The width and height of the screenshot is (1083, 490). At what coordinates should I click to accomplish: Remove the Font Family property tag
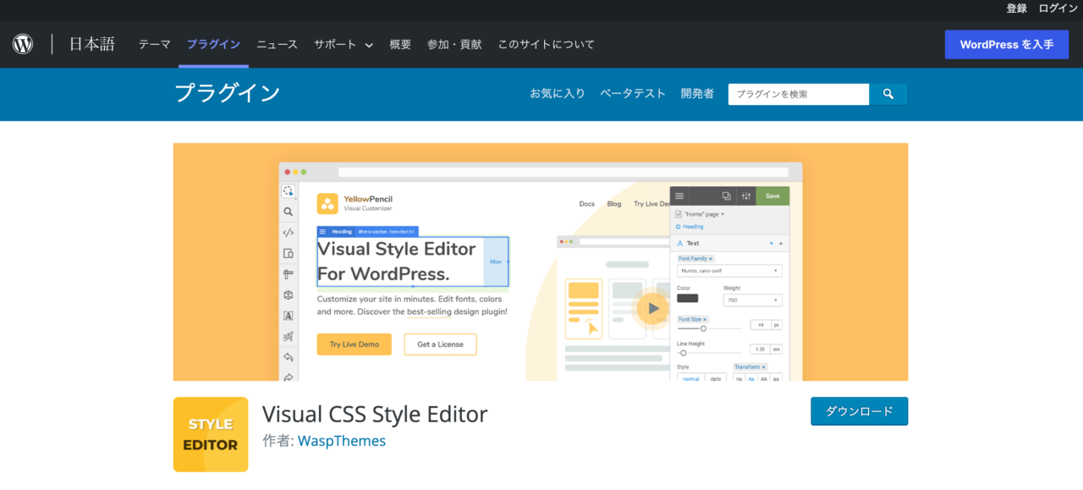pos(711,258)
